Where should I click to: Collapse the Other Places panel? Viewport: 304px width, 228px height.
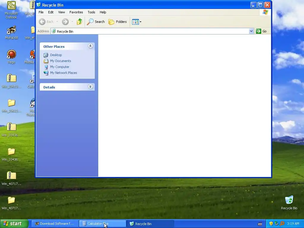[x=90, y=46]
